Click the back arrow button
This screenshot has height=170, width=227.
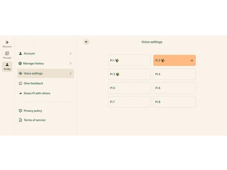[x=86, y=42]
